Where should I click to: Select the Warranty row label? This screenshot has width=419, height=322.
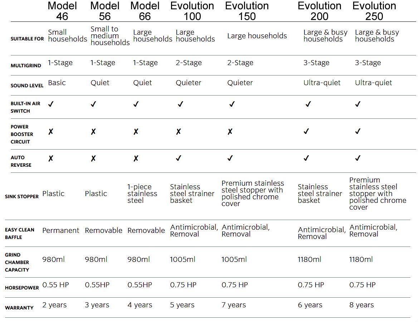19,308
